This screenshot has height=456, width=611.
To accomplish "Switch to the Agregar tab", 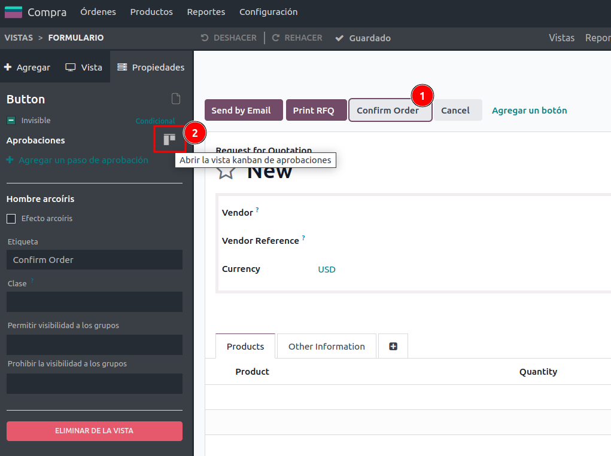I will [x=28, y=68].
